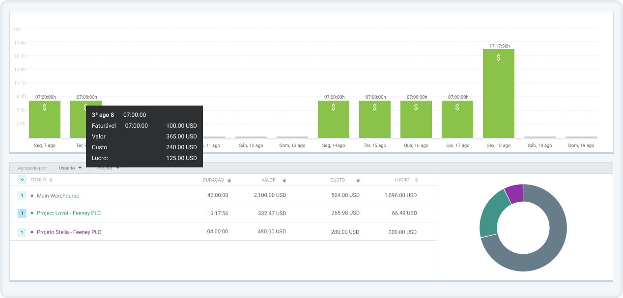This screenshot has width=623, height=298.
Task: Click the sort arrows beside Lucro
Action: tap(417, 181)
